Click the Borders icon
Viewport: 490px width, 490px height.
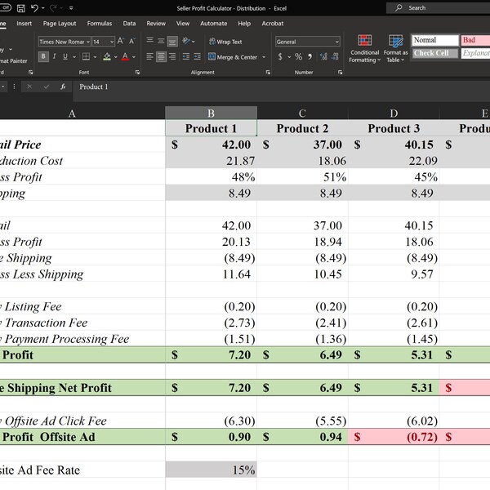tap(86, 56)
